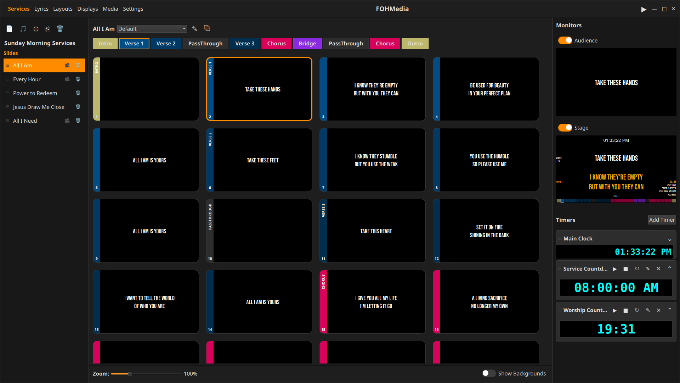Click the new document icon in sidebar
Screen dimensions: 680x383
pos(10,29)
